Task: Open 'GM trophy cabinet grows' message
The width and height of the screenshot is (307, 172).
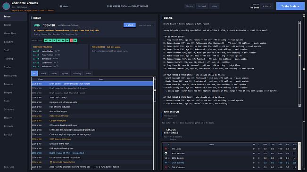Action: point(92,149)
